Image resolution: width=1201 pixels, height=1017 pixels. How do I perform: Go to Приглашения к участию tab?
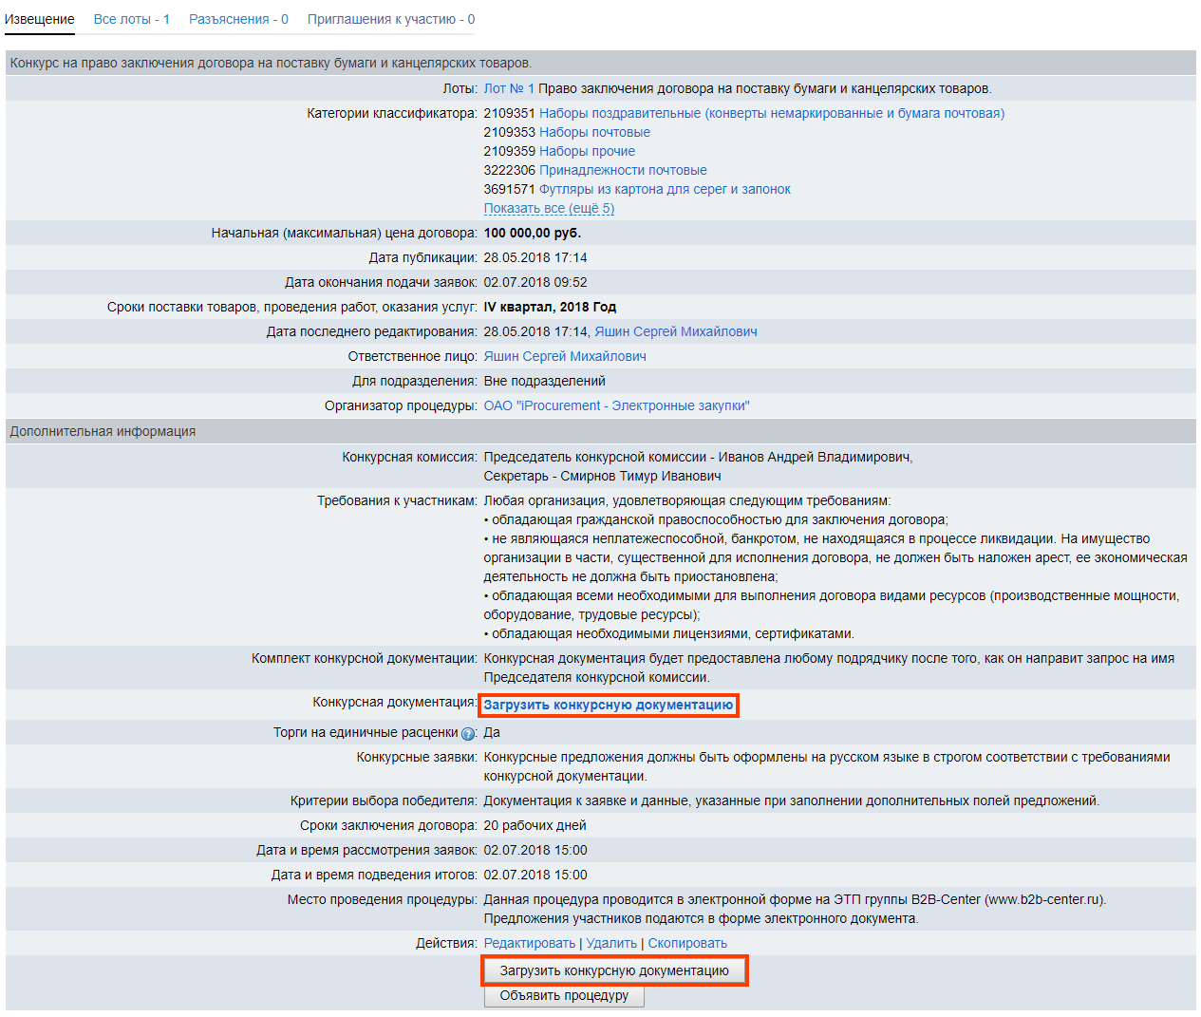pyautogui.click(x=391, y=19)
